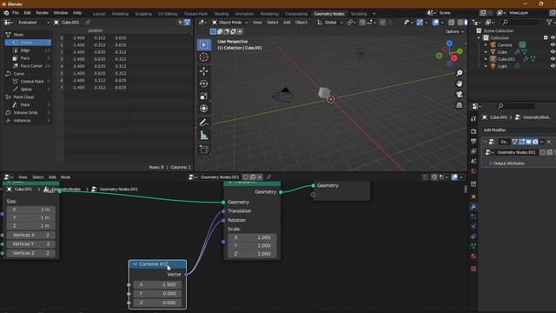The width and height of the screenshot is (556, 313).
Task: Toggle Light visibility eye in outliner
Action: tap(553, 66)
